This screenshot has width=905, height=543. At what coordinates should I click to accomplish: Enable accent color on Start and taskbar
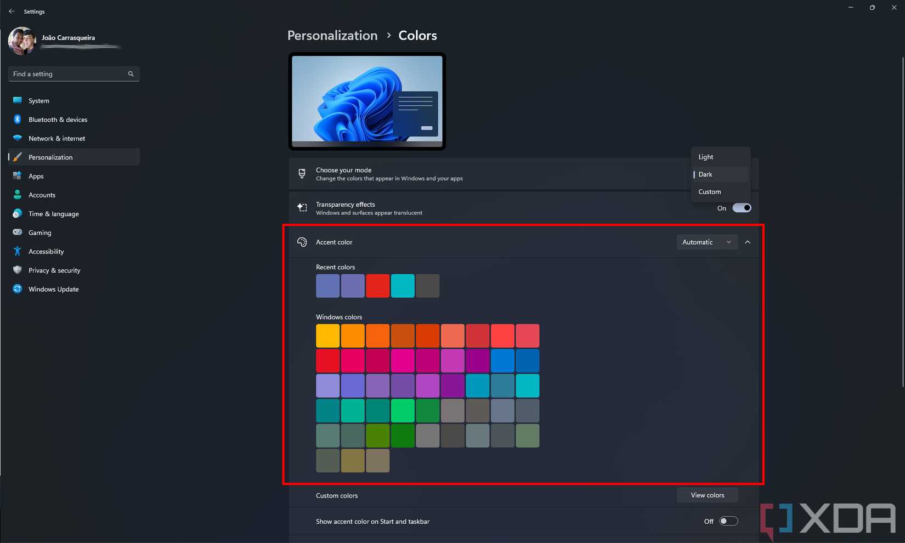[728, 521]
